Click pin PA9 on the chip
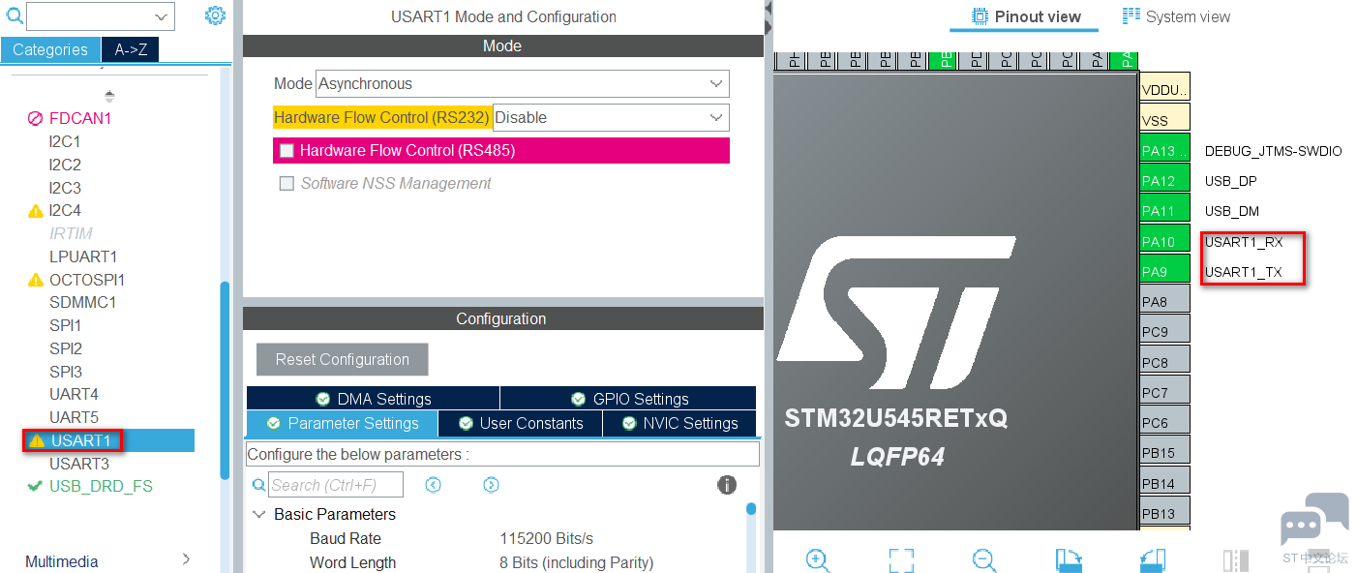Screen dimensions: 1357x573 pyautogui.click(x=1164, y=271)
